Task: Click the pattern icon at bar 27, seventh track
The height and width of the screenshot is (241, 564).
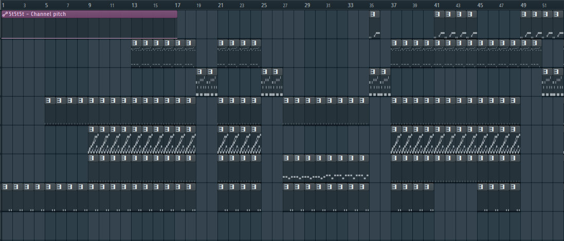Action: tap(286, 187)
